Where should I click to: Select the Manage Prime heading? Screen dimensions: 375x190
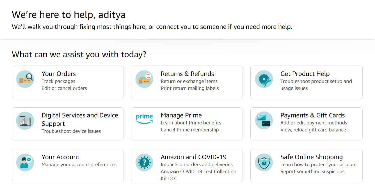point(181,115)
